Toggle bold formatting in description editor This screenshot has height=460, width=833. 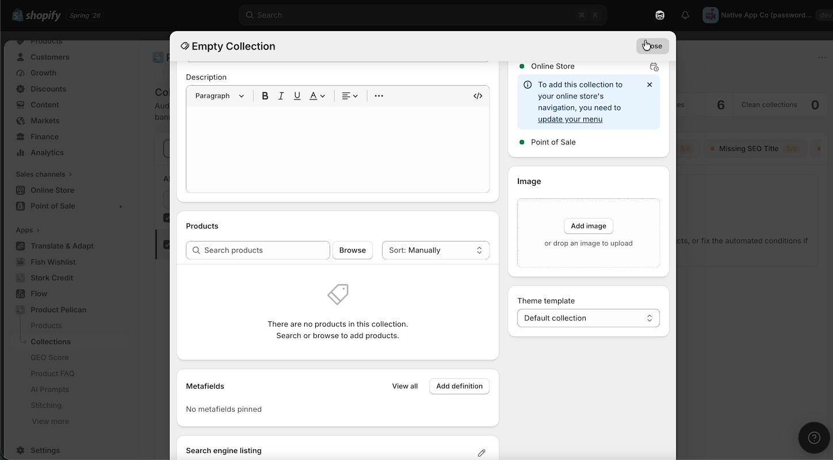tap(265, 96)
